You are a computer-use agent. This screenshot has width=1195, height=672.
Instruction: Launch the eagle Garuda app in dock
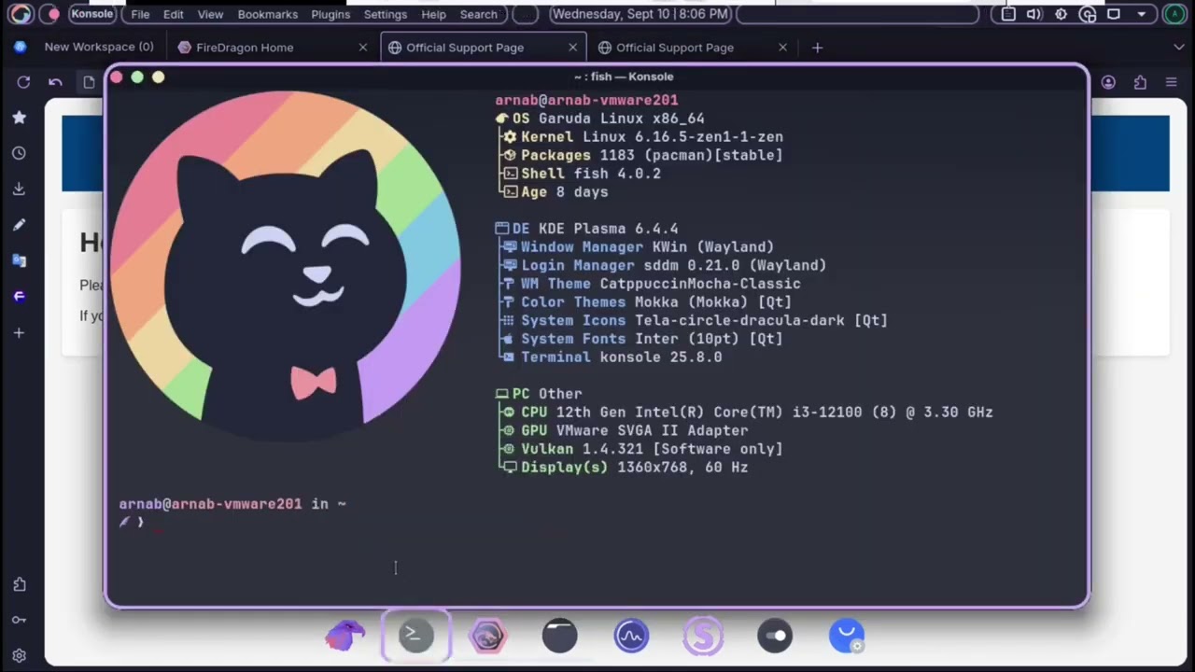(344, 637)
